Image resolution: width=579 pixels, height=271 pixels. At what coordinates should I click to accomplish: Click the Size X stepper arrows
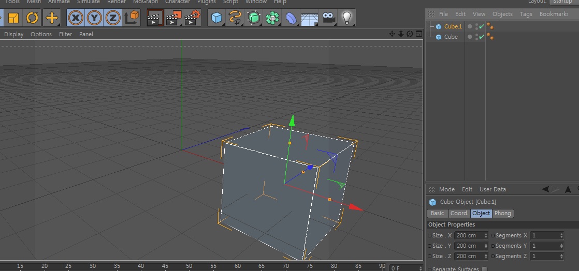point(485,235)
